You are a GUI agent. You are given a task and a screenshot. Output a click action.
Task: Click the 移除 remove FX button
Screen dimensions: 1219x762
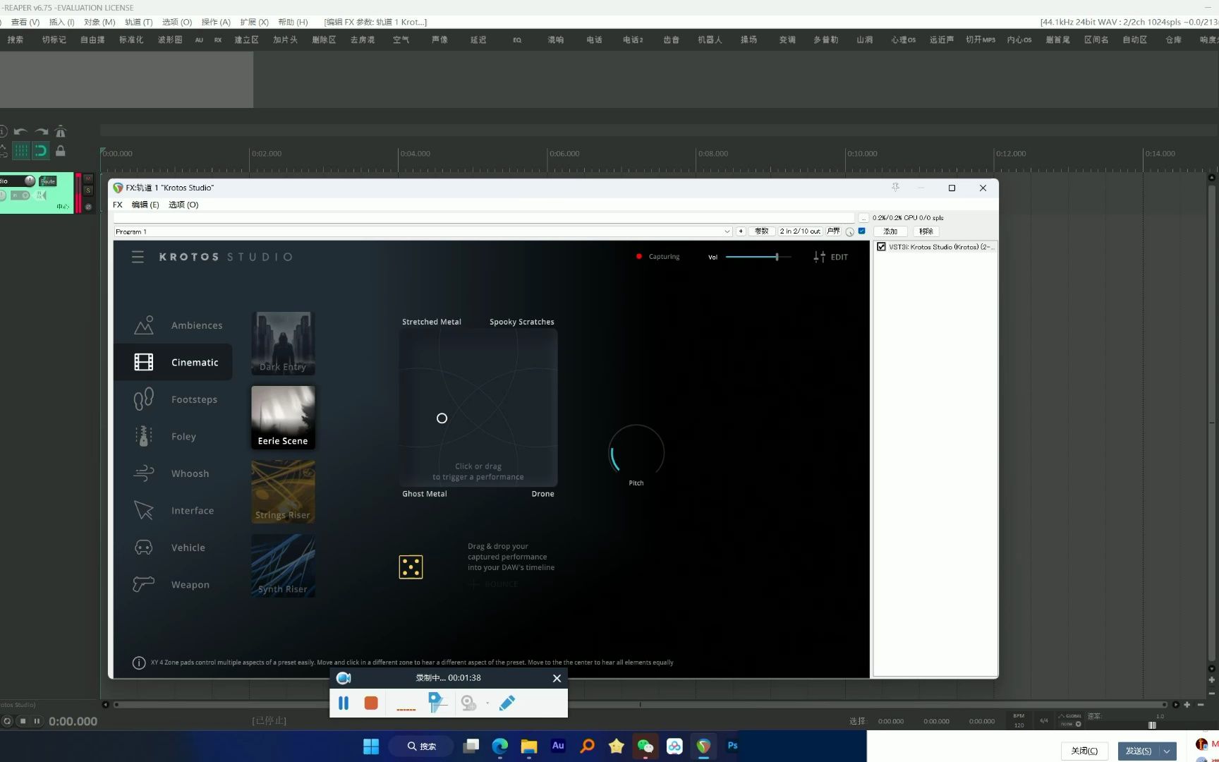click(x=926, y=231)
